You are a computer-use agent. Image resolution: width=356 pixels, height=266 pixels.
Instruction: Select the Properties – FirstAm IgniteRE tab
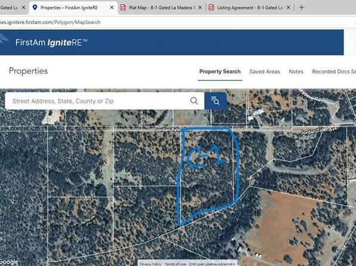pos(73,8)
